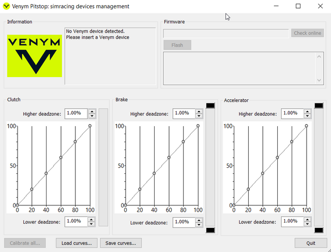Click Accelerator curve point at 40
331x252 pixels.
tap(263, 173)
